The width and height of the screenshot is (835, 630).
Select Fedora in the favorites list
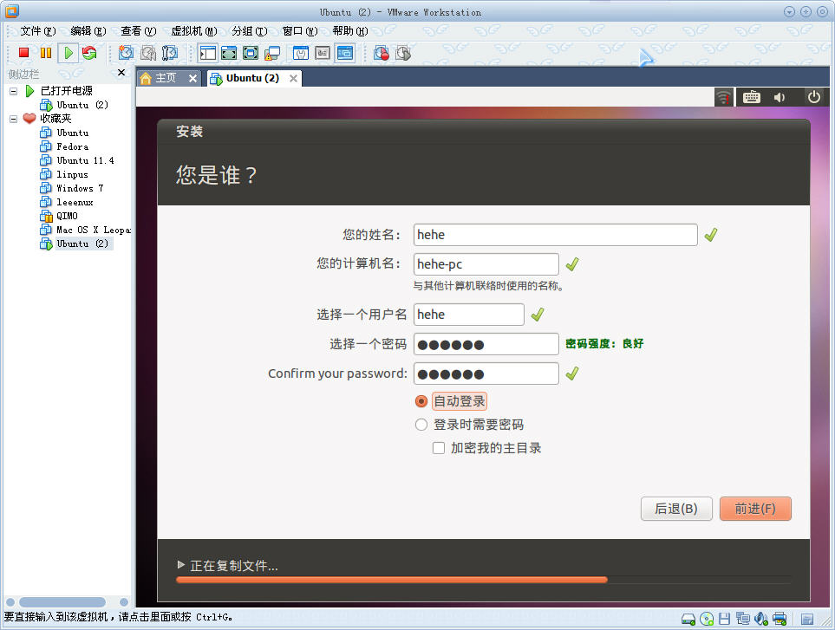(x=73, y=146)
